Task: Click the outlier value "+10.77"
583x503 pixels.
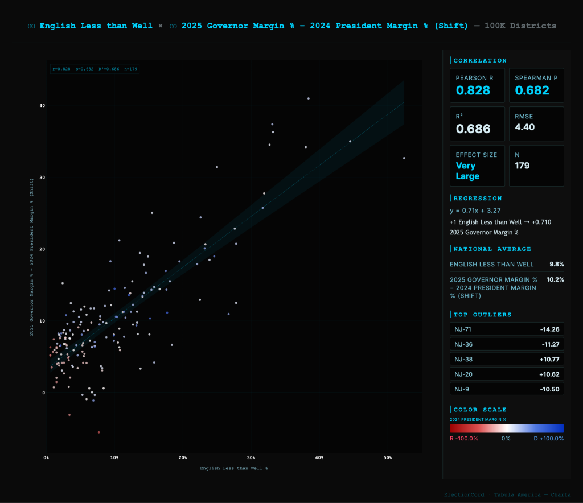Action: click(549, 359)
